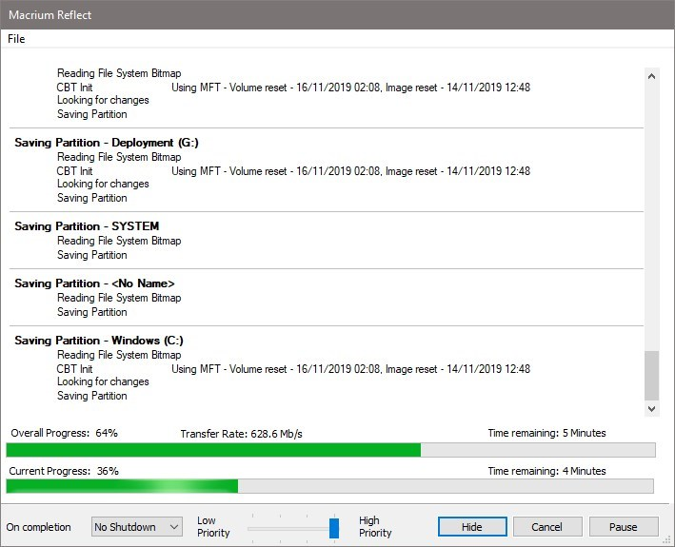Select the 'Saving Partition - <No Name>' heading
This screenshot has width=675, height=547.
(x=94, y=283)
